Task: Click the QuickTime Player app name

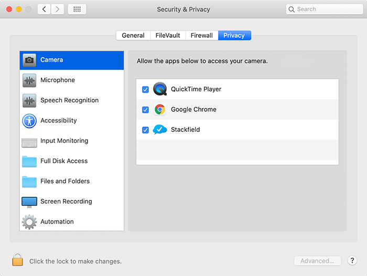Action: click(196, 89)
